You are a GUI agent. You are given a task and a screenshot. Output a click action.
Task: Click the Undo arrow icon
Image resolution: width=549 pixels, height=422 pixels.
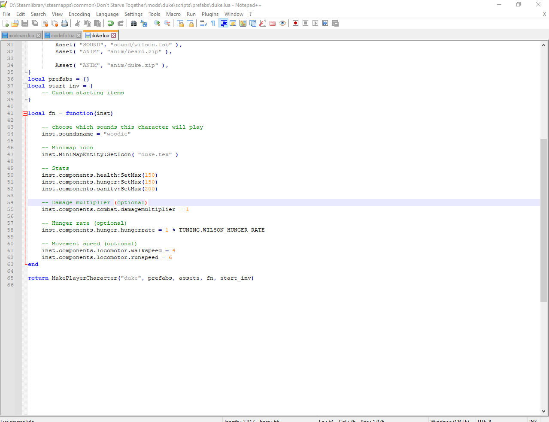111,23
